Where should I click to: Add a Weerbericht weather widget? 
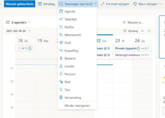click(77, 35)
